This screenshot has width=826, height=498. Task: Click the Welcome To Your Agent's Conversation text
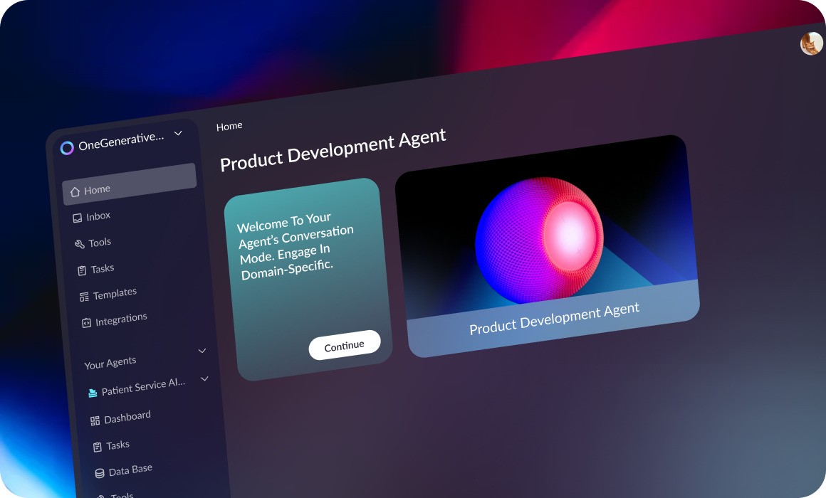click(295, 245)
